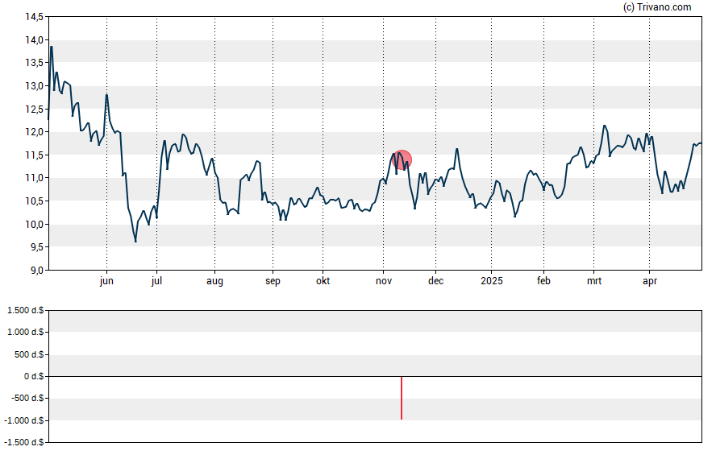Click the '1.000 d.$' volume axis label
The image size is (716, 455).
coord(26,332)
